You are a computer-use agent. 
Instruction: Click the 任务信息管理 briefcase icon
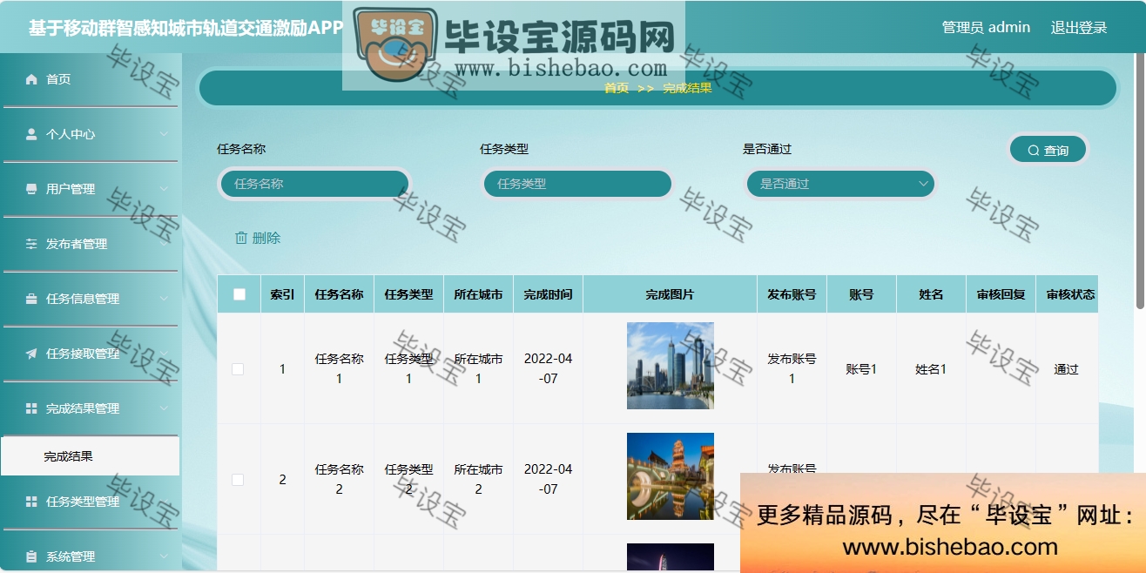click(x=32, y=299)
